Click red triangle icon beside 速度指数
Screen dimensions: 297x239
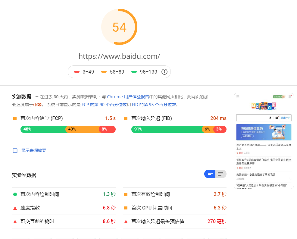pos(15,208)
